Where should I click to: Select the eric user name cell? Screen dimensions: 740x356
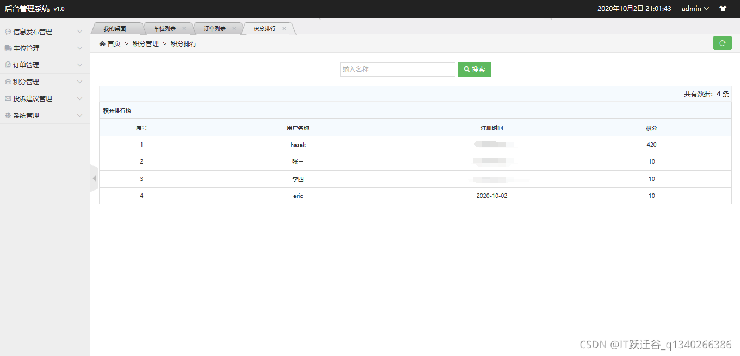[x=298, y=196]
